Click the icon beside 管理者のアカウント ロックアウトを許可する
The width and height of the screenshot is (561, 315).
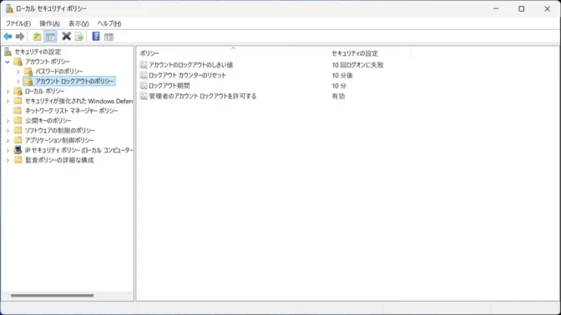point(144,96)
